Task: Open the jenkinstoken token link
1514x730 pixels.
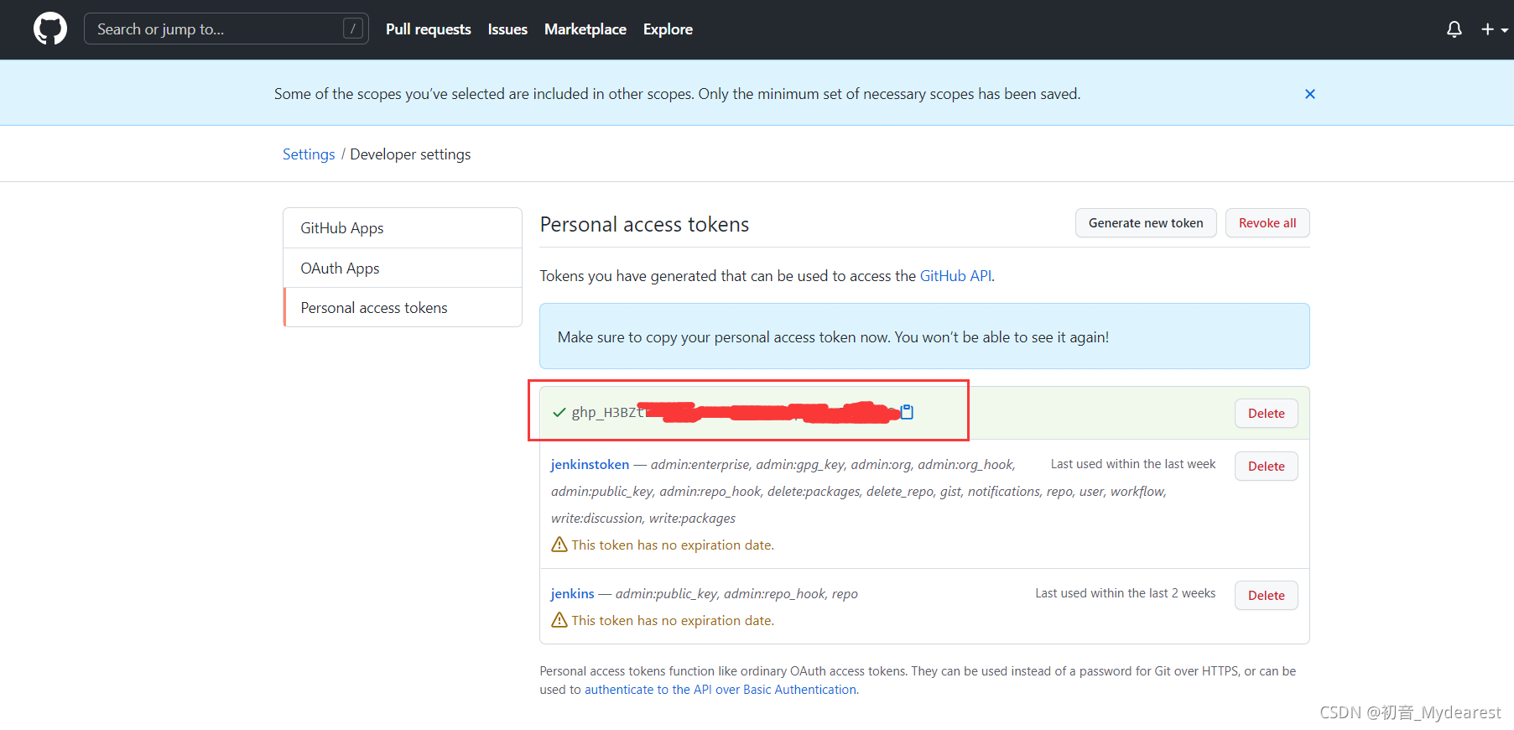Action: click(590, 464)
